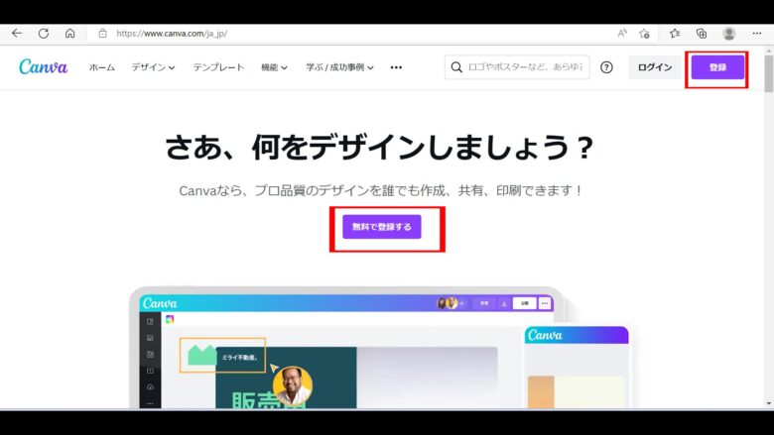Expand the デザイン dropdown menu
This screenshot has height=435, width=774.
pyautogui.click(x=153, y=67)
